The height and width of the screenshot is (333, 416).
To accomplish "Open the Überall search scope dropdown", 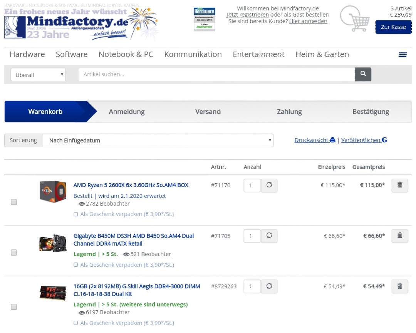I will click(x=38, y=75).
